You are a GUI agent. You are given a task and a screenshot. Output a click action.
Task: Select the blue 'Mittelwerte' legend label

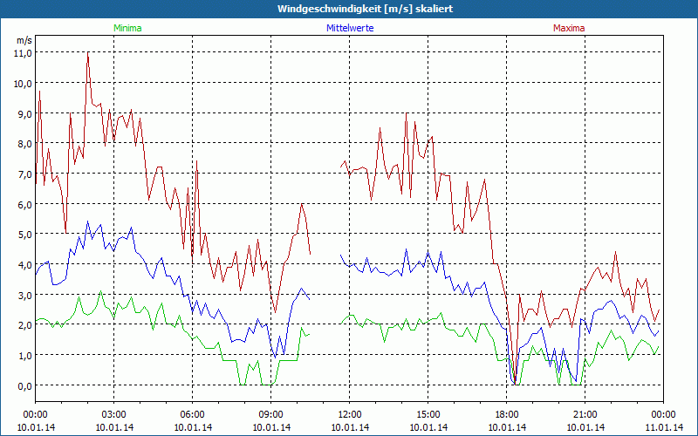350,28
